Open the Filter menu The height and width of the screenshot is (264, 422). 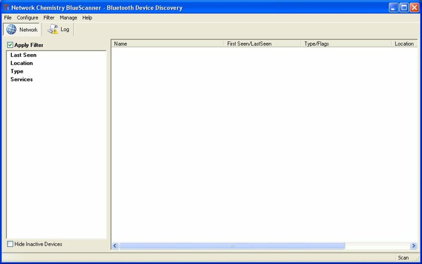coord(49,17)
